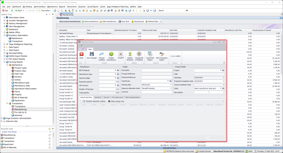Click the Add manufacture button
Viewport: 283px width, 153px height.
click(x=91, y=21)
